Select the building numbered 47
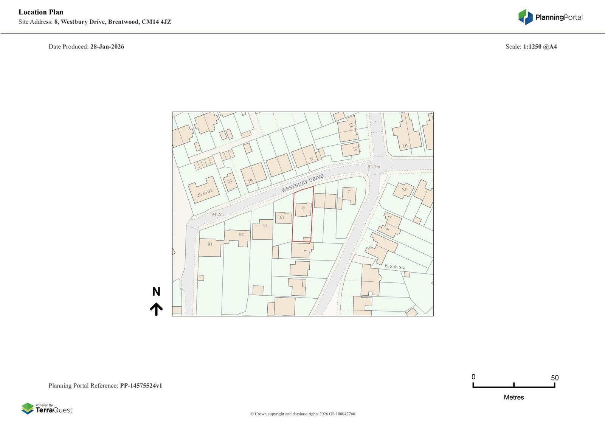Viewport: 605px width, 428px height. (351, 150)
